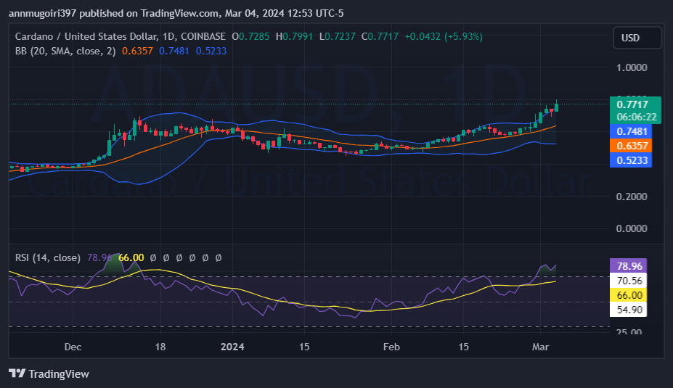Click the 0.0000 price axis label
The width and height of the screenshot is (673, 388).
(x=632, y=228)
